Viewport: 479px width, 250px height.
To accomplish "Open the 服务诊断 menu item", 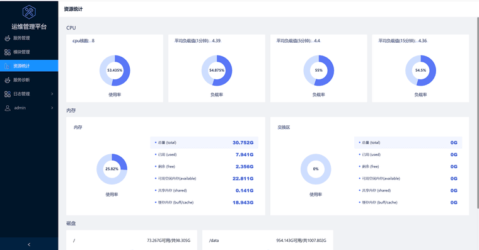I will click(29, 80).
